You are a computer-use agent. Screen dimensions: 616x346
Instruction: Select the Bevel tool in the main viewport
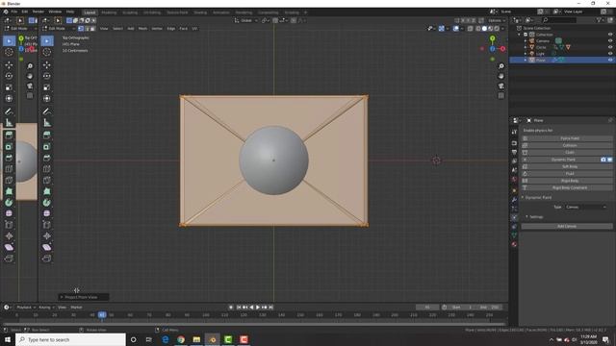[x=47, y=158]
